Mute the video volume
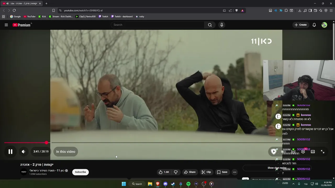Viewport: 335px width, 188px height. point(23,151)
